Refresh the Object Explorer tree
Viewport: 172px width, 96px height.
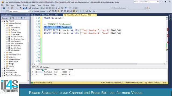(21, 18)
